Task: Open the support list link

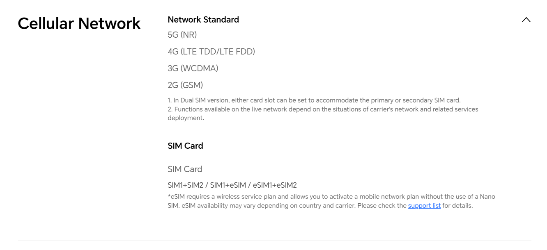Action: [x=424, y=206]
